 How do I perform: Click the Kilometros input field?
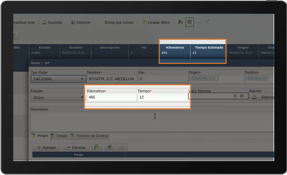[111, 97]
